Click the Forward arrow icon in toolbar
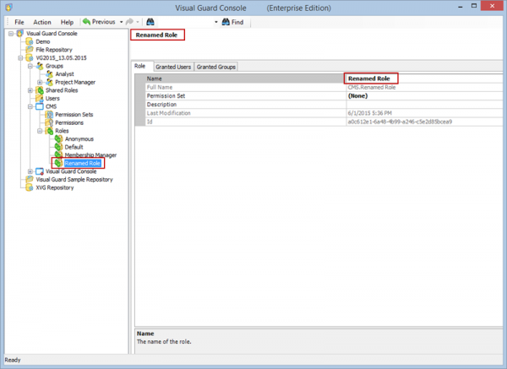The image size is (507, 369). coord(129,22)
